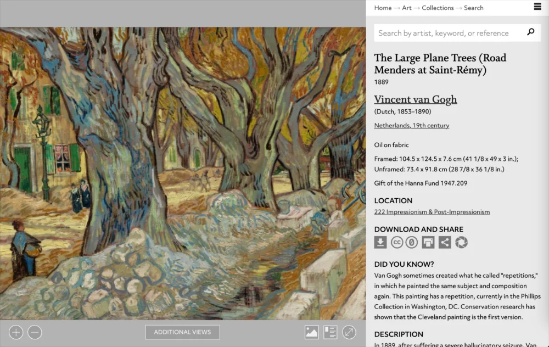Go to Home breadcrumb
549x347 pixels.
click(x=383, y=8)
